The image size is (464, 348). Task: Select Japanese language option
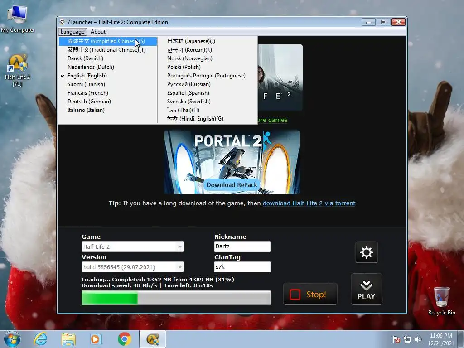pos(208,41)
